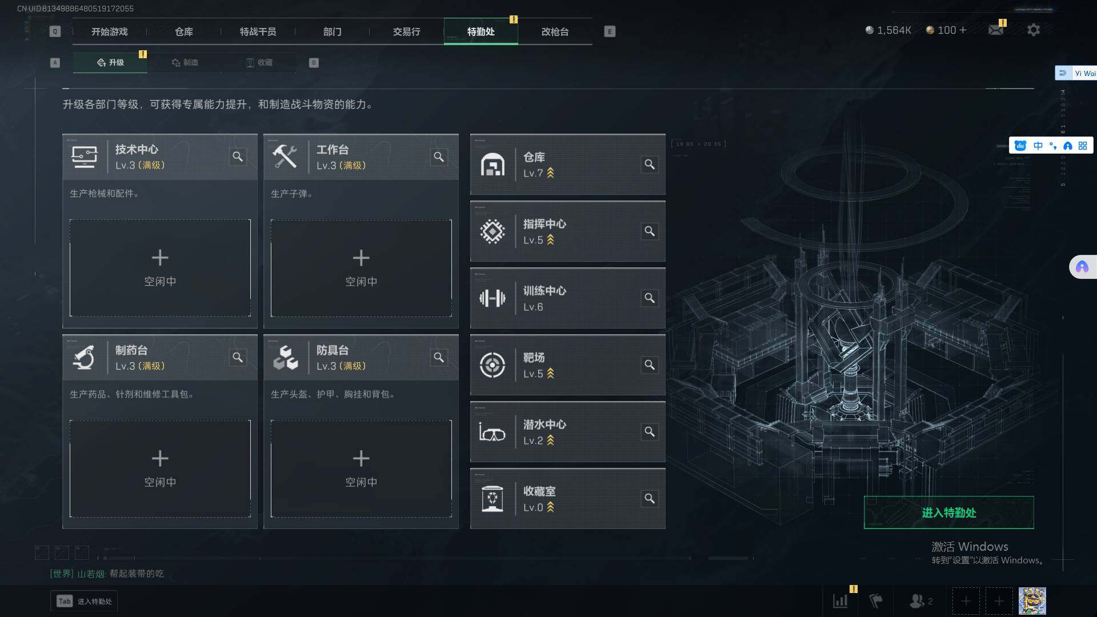
Task: Click the 靶场 target icon
Action: coord(492,365)
